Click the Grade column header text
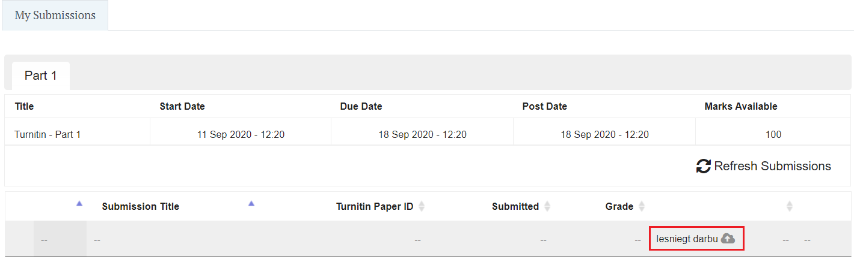This screenshot has height=259, width=854. 619,207
